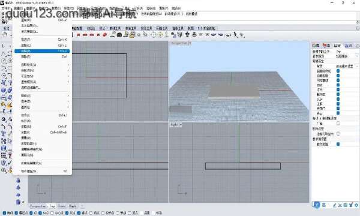360x216 pixels.
Task: Switch to the Top viewport tab
Action: pos(52,206)
